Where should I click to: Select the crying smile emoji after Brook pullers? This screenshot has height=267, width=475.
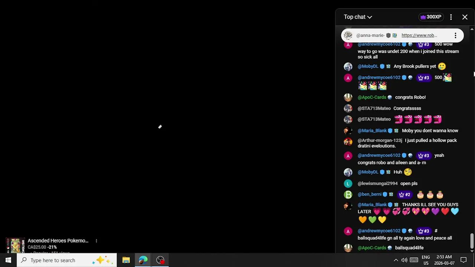tap(442, 66)
